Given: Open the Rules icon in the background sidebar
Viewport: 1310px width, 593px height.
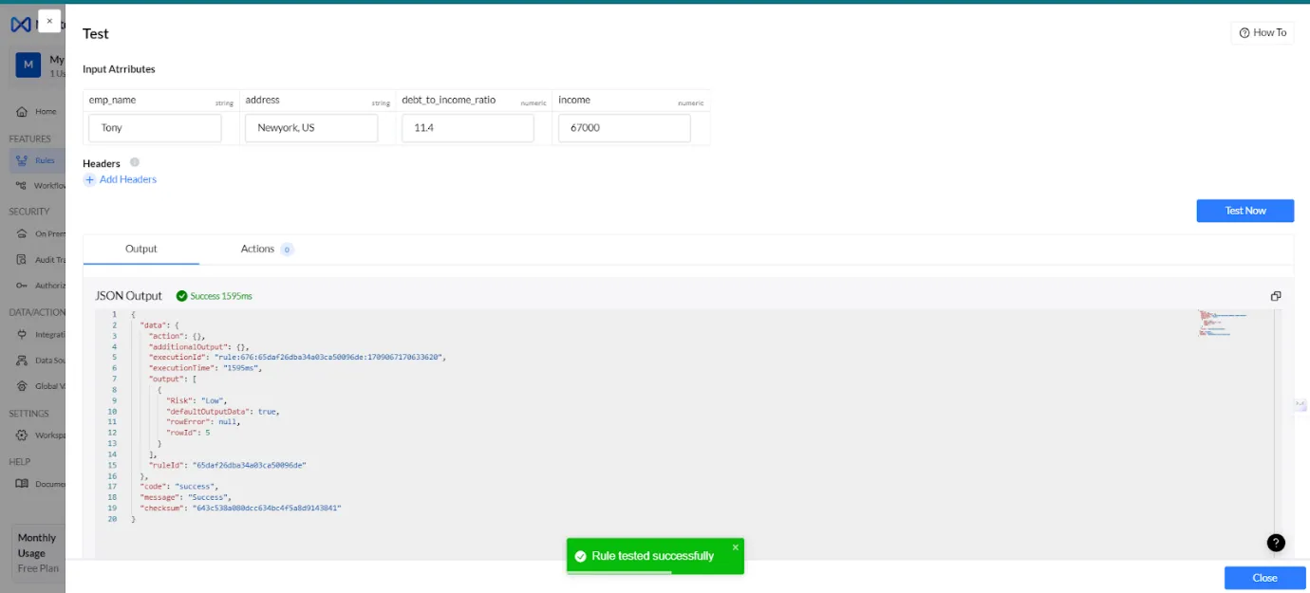Looking at the screenshot, I should tap(22, 160).
